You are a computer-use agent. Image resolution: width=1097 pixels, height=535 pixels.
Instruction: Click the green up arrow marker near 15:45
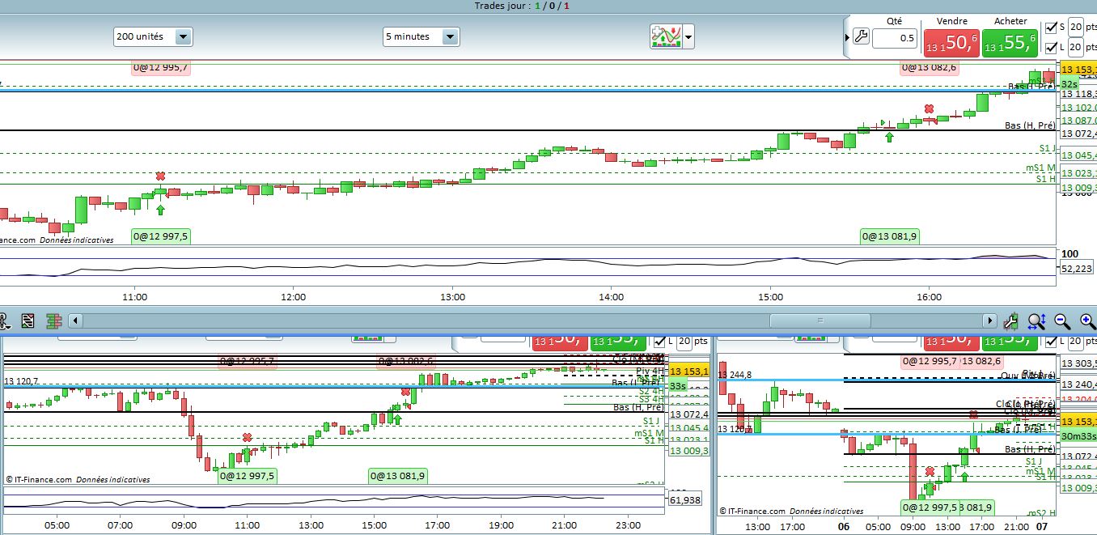[x=890, y=137]
